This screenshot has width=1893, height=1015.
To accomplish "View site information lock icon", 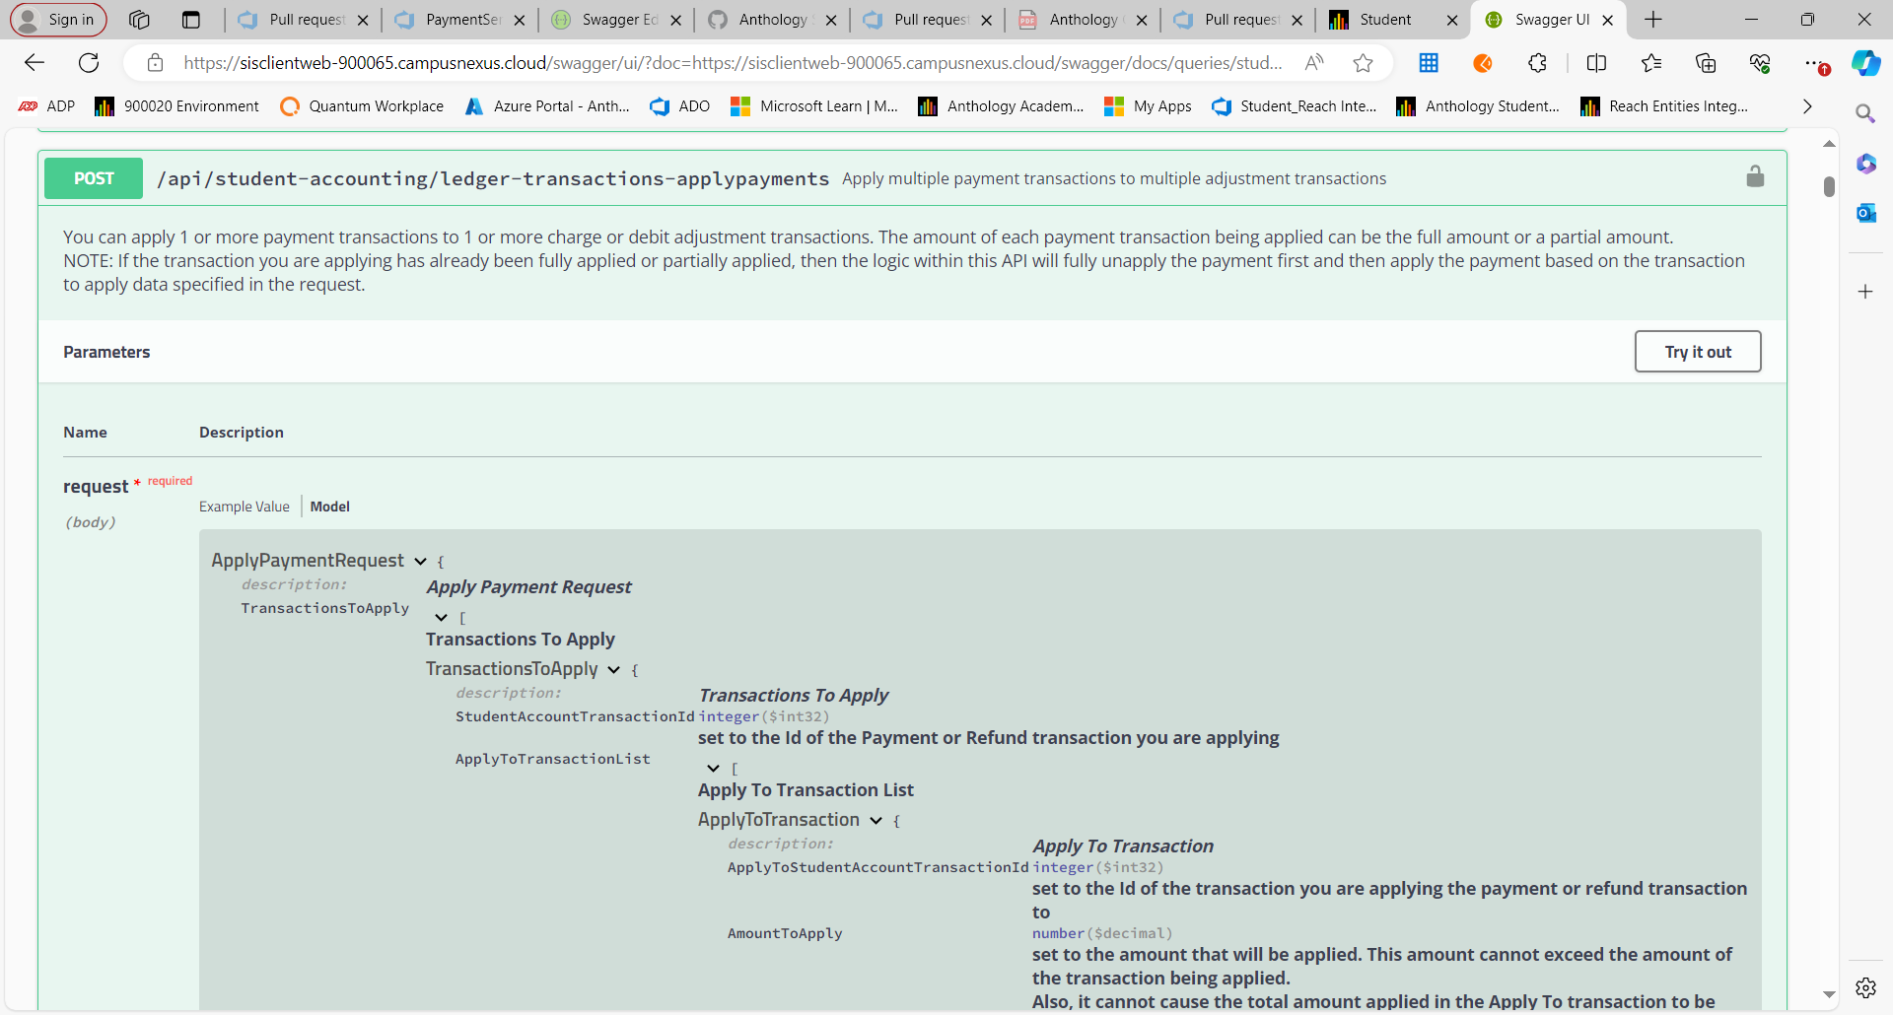I will [155, 63].
